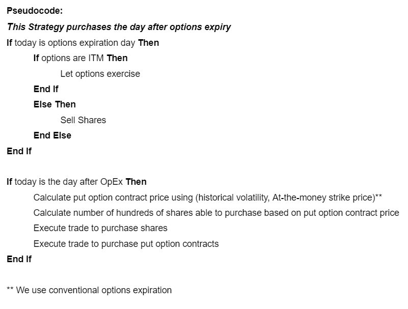Screen dimensions: 408x309
Task: Click "Execute trade to purchase put option contracts"
Action: (x=126, y=244)
